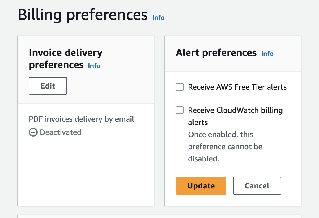Viewport: 319px width, 218px height.
Task: Click the 'Receive CloudWatch billing alerts' label text
Action: pos(235,110)
